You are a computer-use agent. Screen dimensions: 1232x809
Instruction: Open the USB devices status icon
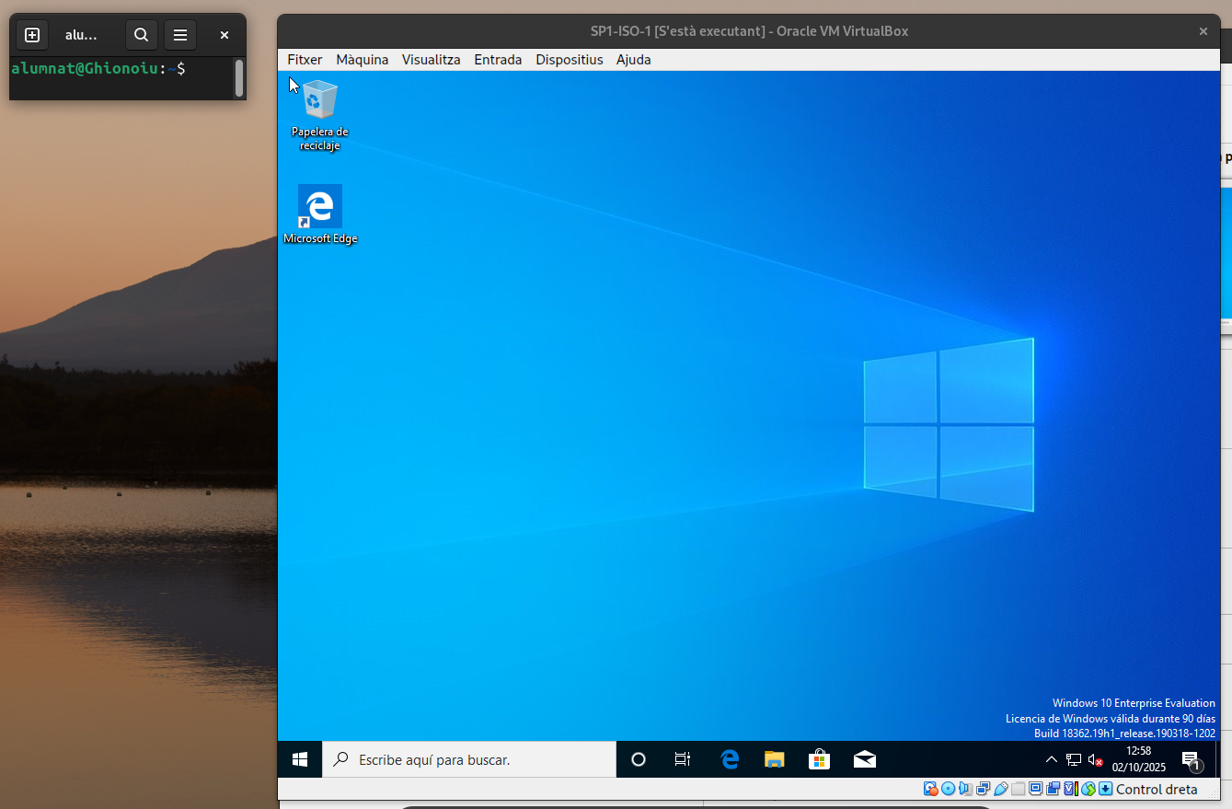pos(1000,789)
